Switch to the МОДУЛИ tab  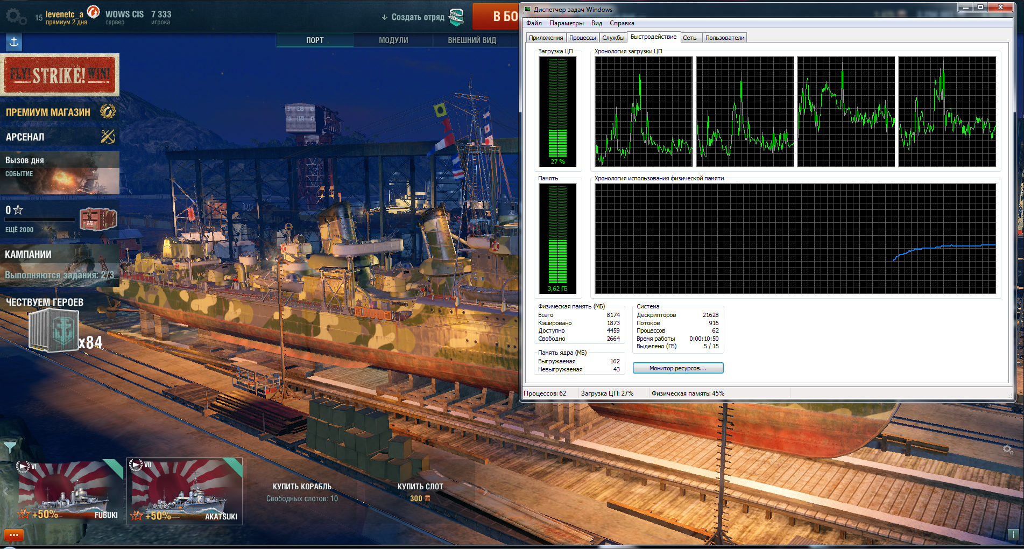[x=393, y=40]
